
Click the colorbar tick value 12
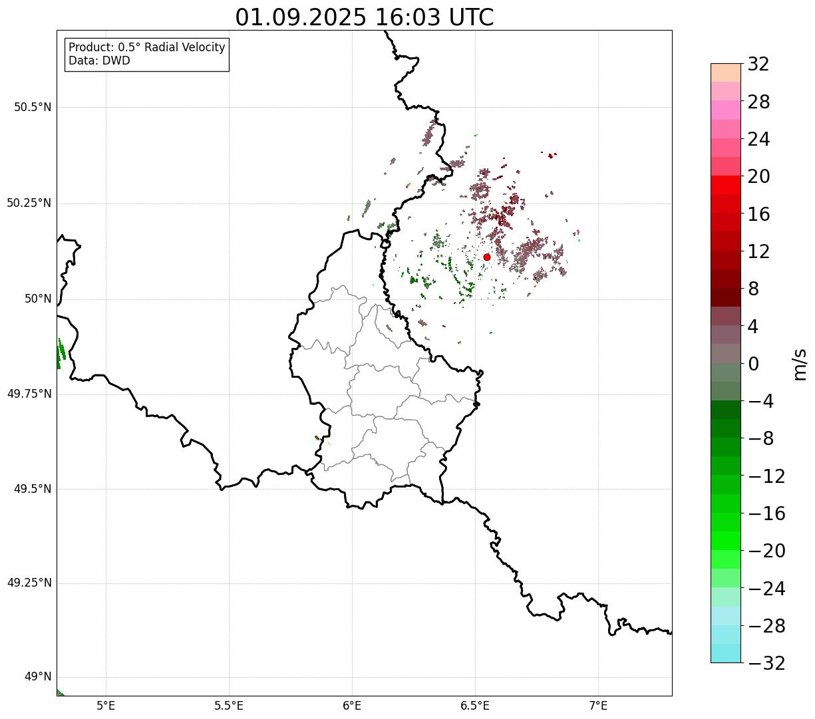[758, 251]
